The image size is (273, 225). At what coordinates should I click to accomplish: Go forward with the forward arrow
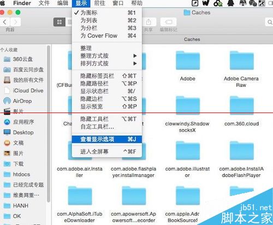click(15, 22)
